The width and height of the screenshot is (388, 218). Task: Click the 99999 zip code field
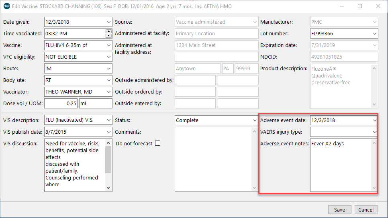[247, 69]
